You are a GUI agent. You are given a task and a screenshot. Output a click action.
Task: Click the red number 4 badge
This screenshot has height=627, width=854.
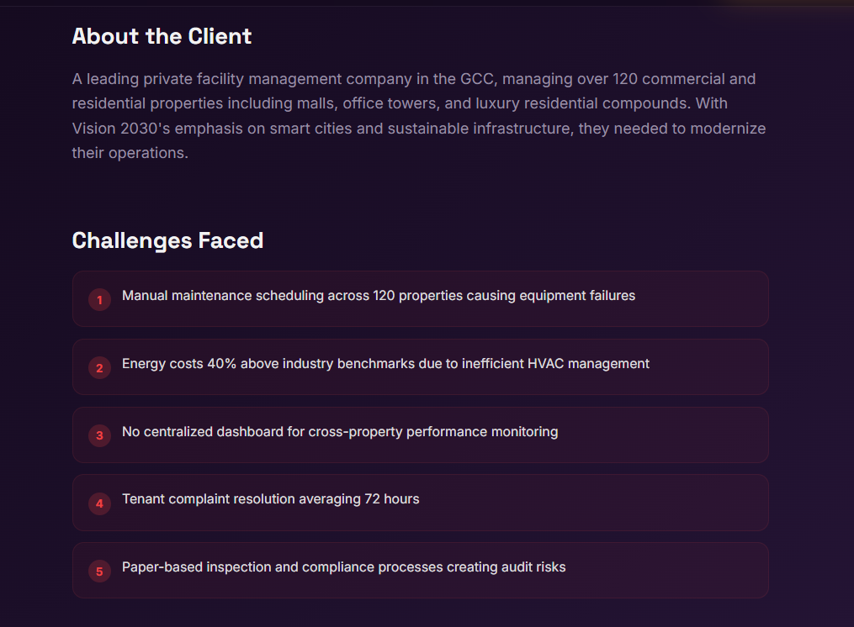(x=99, y=503)
